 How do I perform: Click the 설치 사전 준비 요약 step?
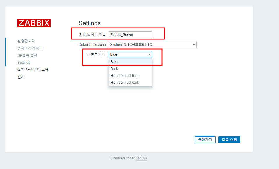point(33,70)
